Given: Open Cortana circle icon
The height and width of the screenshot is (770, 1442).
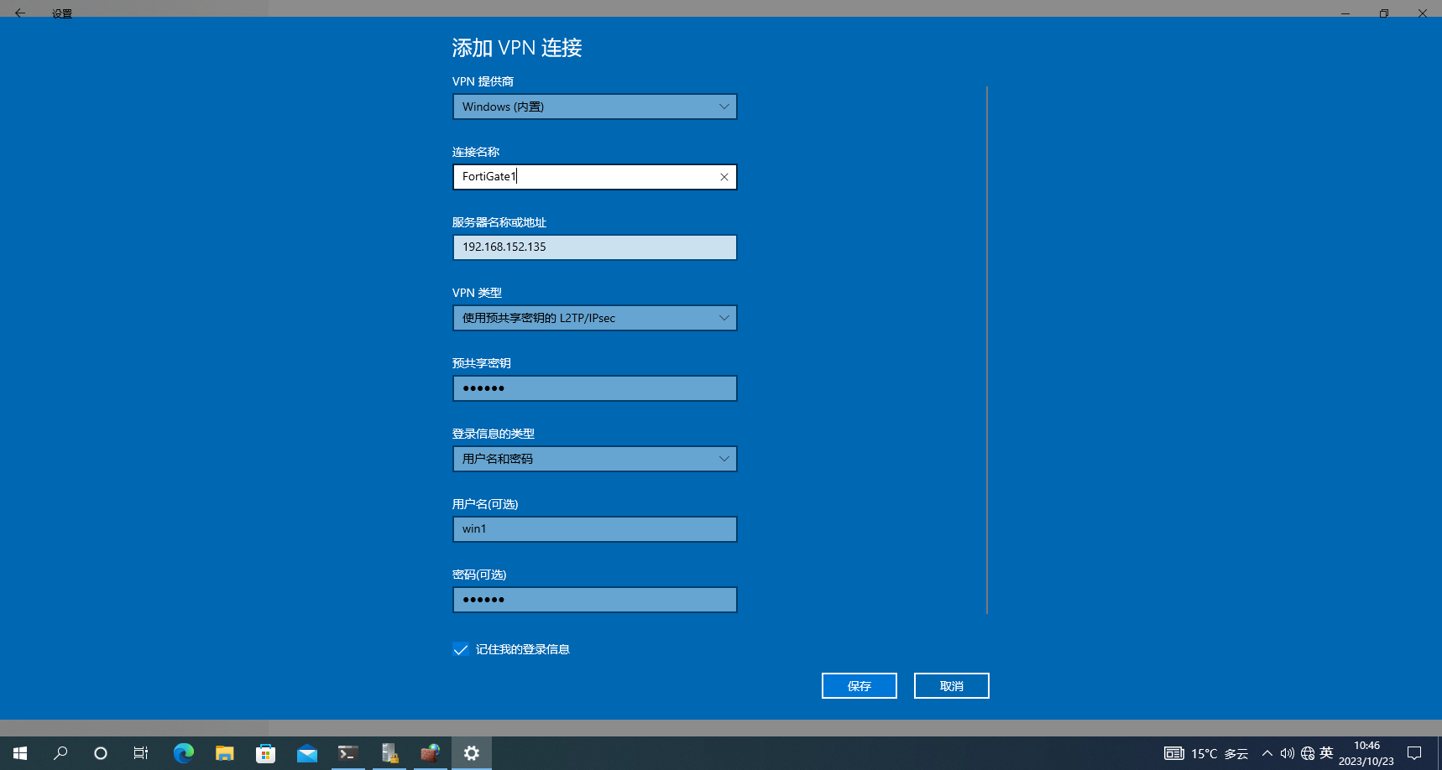Looking at the screenshot, I should click(x=101, y=753).
